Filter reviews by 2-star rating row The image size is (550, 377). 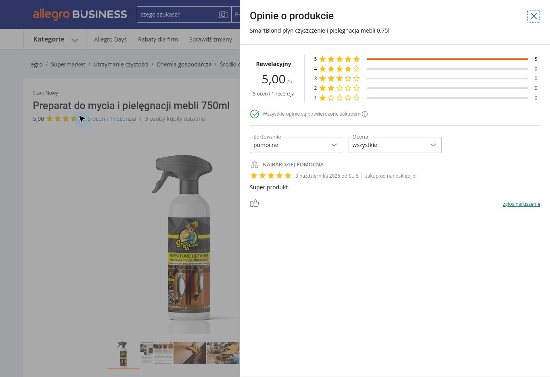click(x=426, y=88)
